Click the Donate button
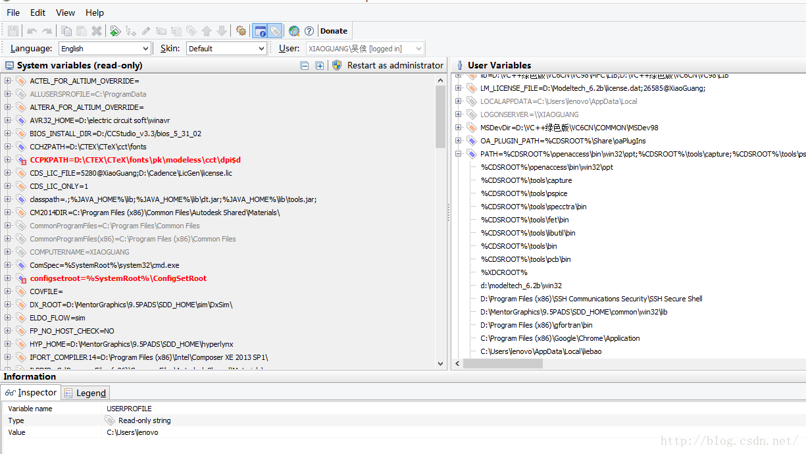Screen dimensions: 806x454 [334, 31]
